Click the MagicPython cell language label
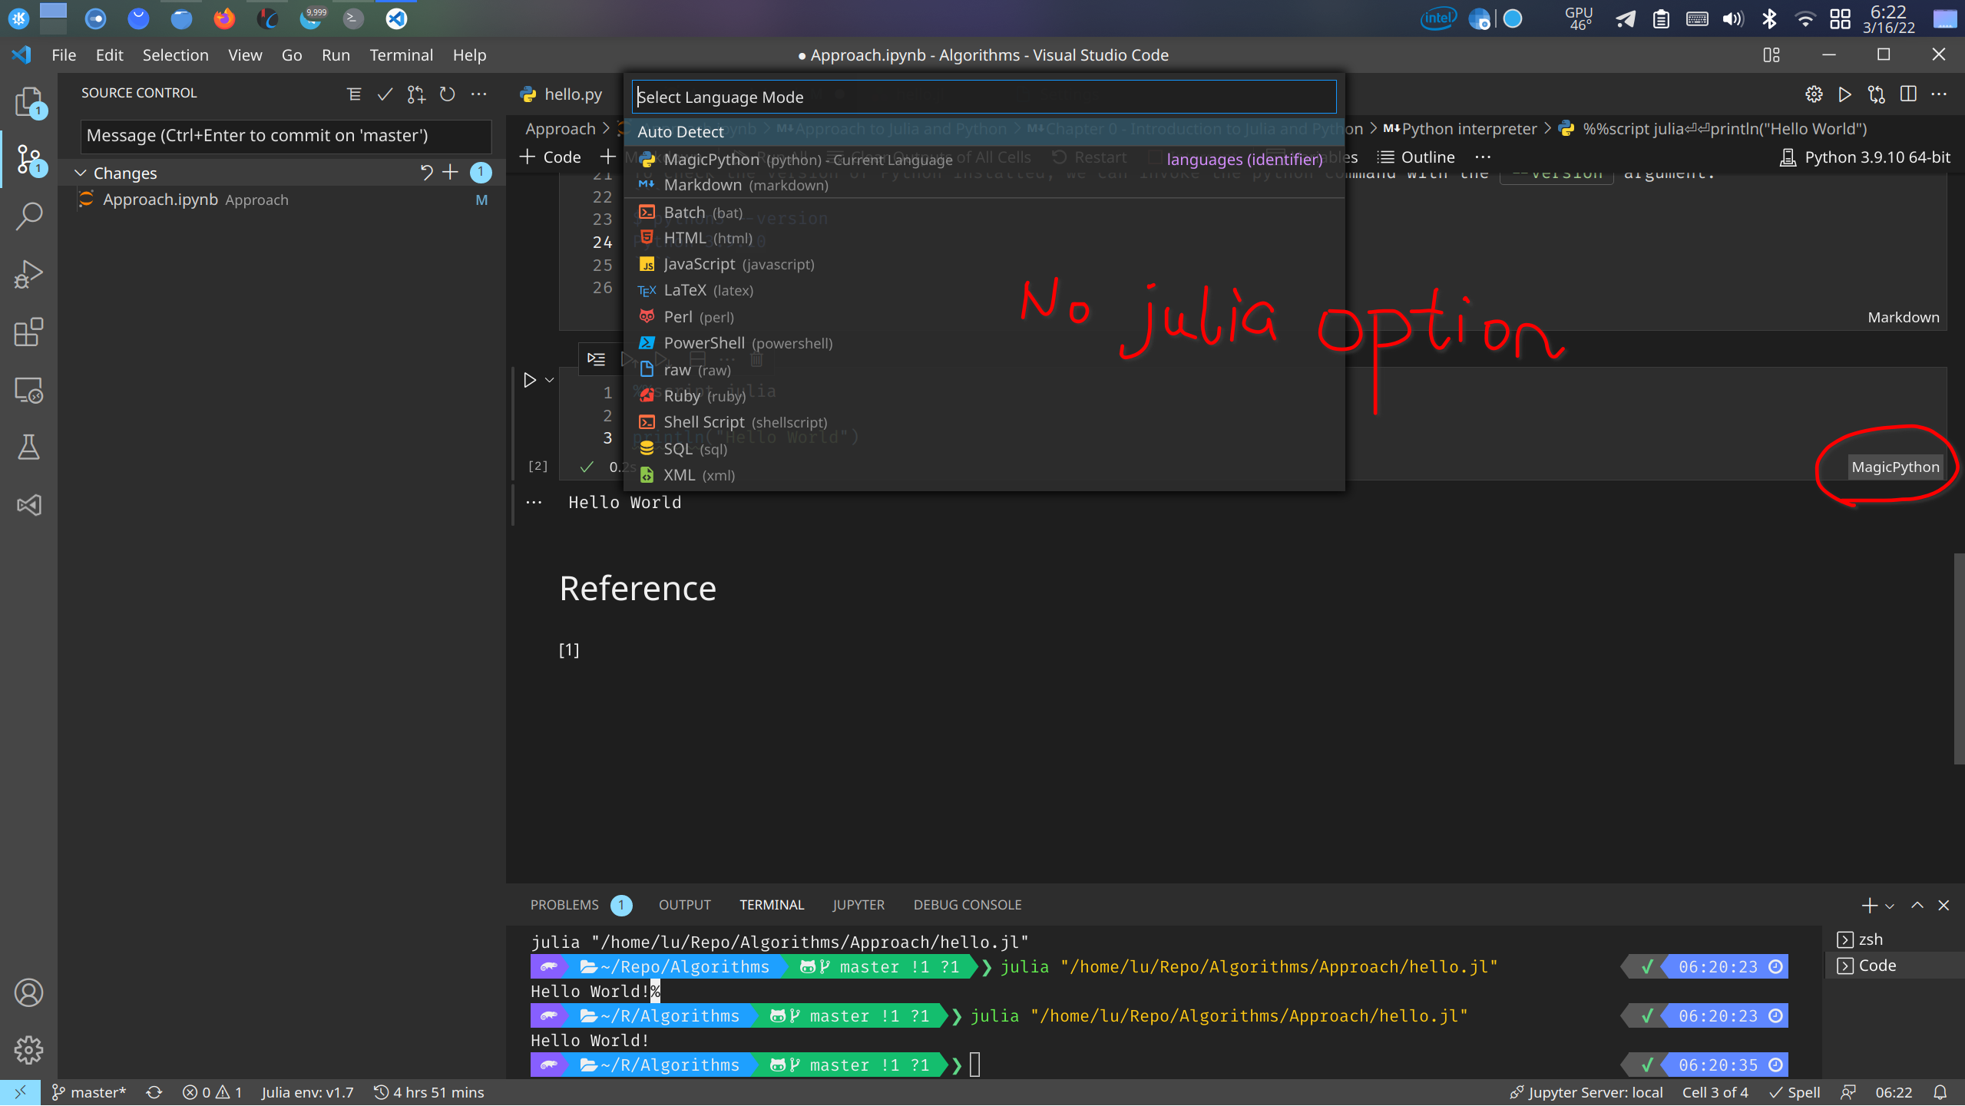The width and height of the screenshot is (1965, 1106). click(1894, 467)
